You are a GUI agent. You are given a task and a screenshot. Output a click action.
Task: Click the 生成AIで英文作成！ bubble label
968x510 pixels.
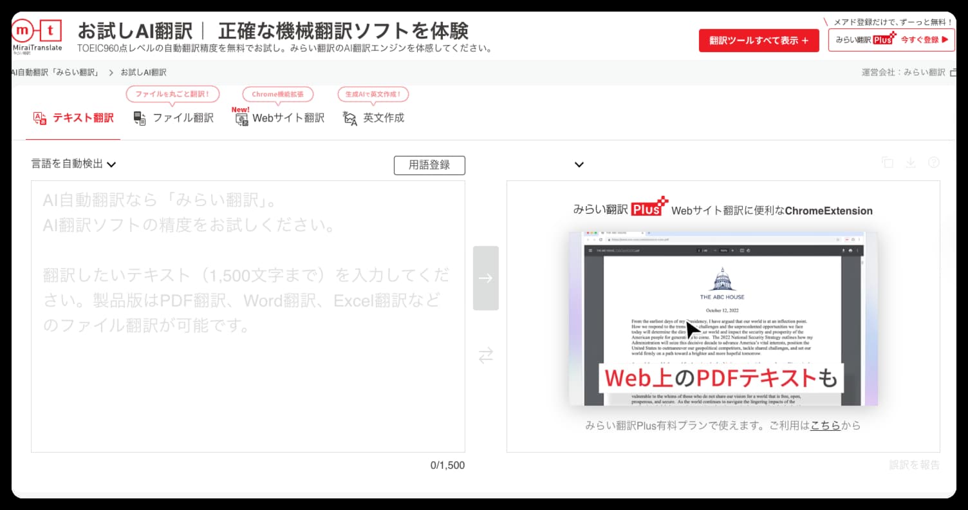click(x=373, y=94)
